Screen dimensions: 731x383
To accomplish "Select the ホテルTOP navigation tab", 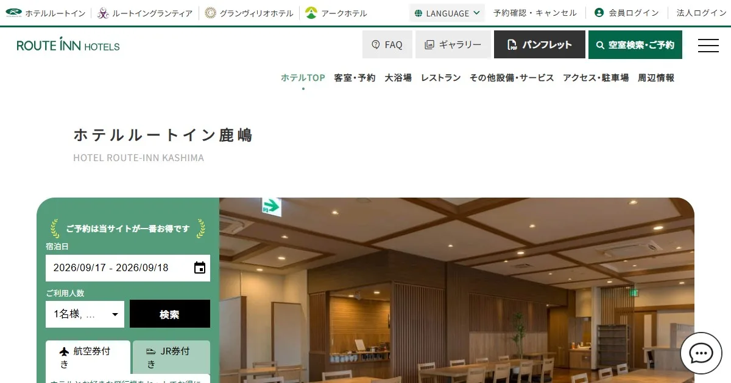I will pyautogui.click(x=303, y=78).
